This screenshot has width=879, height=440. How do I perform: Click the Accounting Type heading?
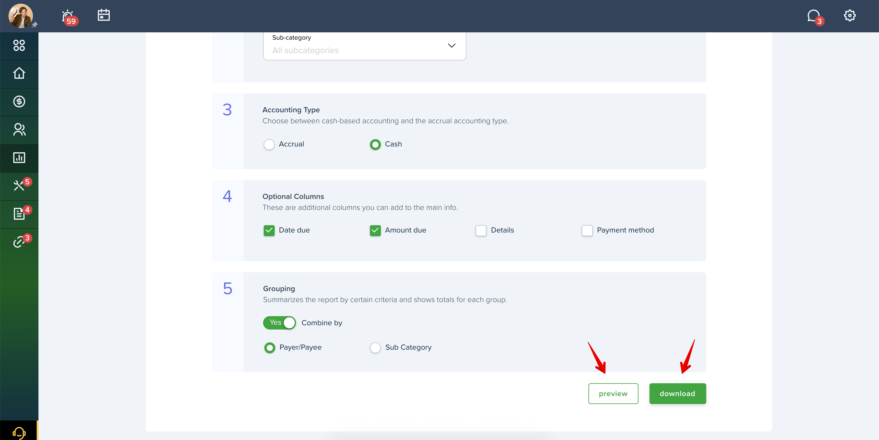pos(291,110)
